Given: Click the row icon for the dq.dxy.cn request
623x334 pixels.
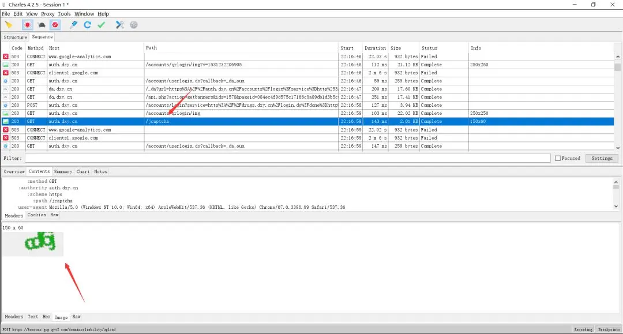Looking at the screenshot, I should 6,97.
